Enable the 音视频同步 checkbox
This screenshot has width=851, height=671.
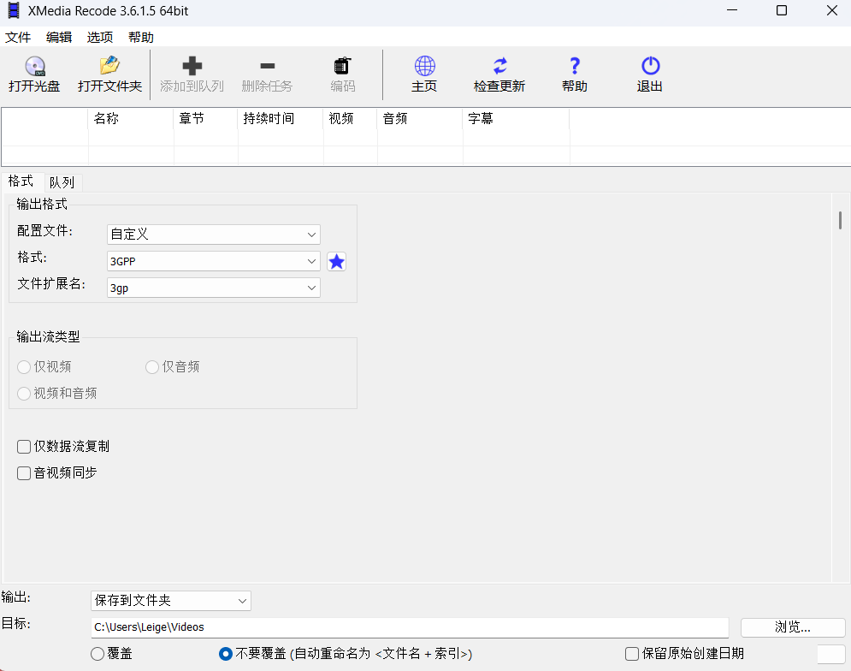point(24,473)
